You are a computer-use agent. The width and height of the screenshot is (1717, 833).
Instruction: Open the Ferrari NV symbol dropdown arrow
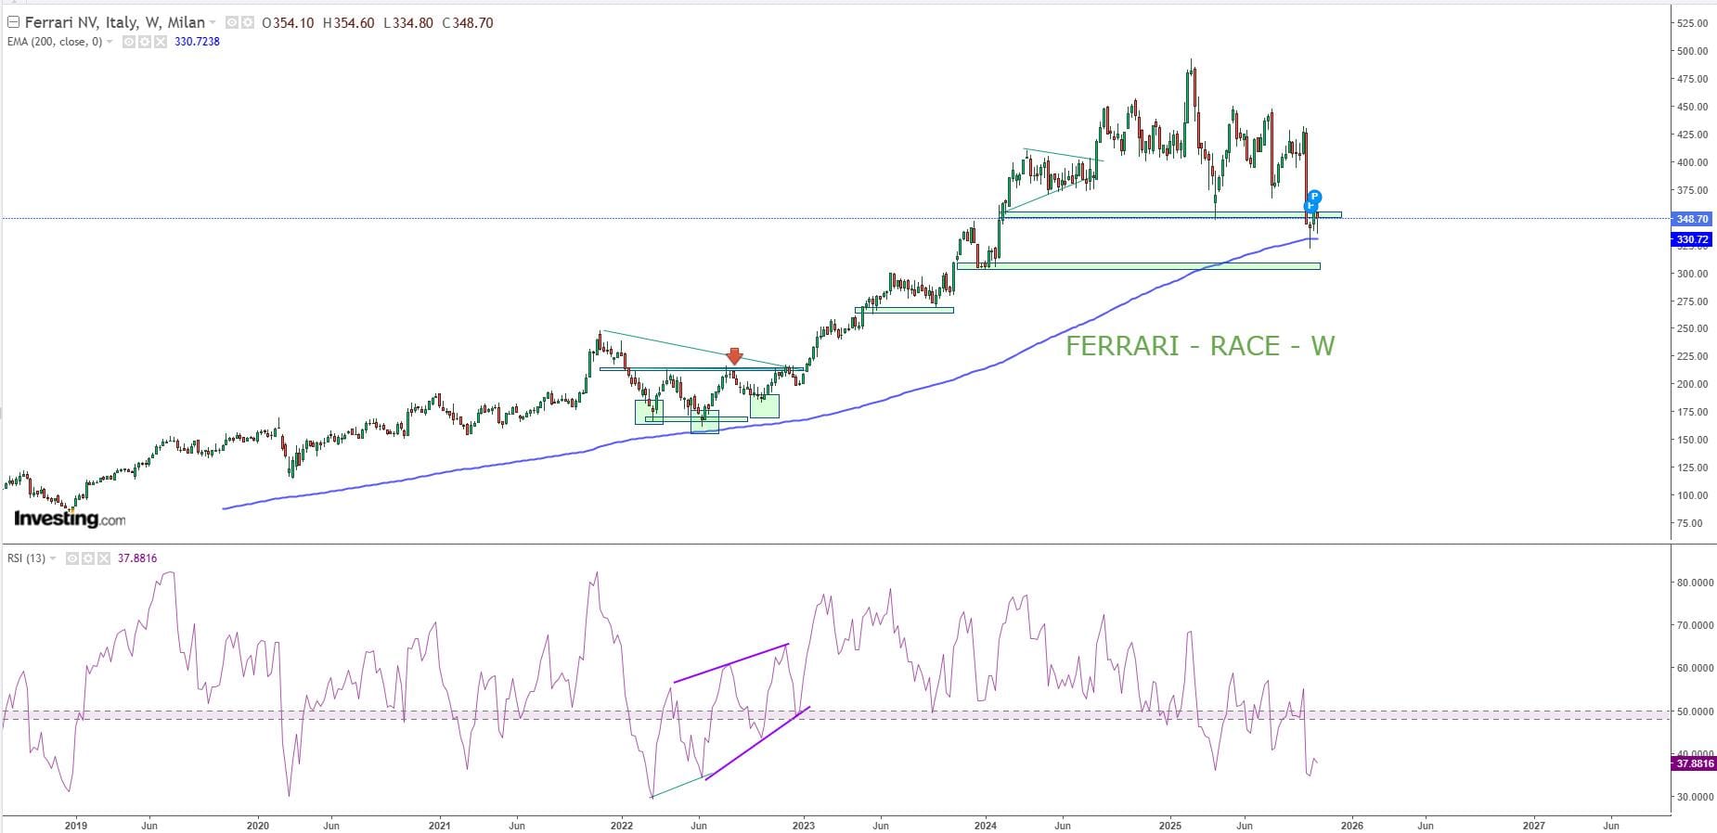click(x=213, y=23)
